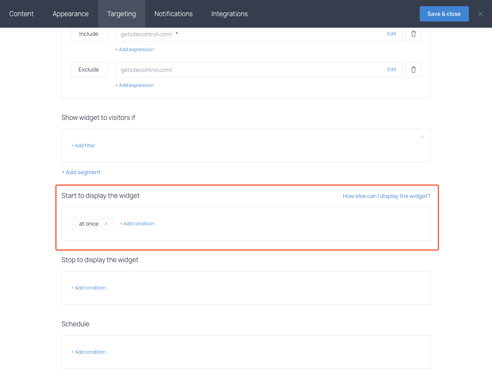Delete the Include URL rule
This screenshot has height=369, width=492.
(x=413, y=34)
